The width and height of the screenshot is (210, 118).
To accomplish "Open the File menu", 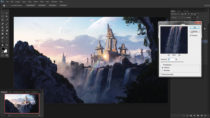I will (7, 2).
